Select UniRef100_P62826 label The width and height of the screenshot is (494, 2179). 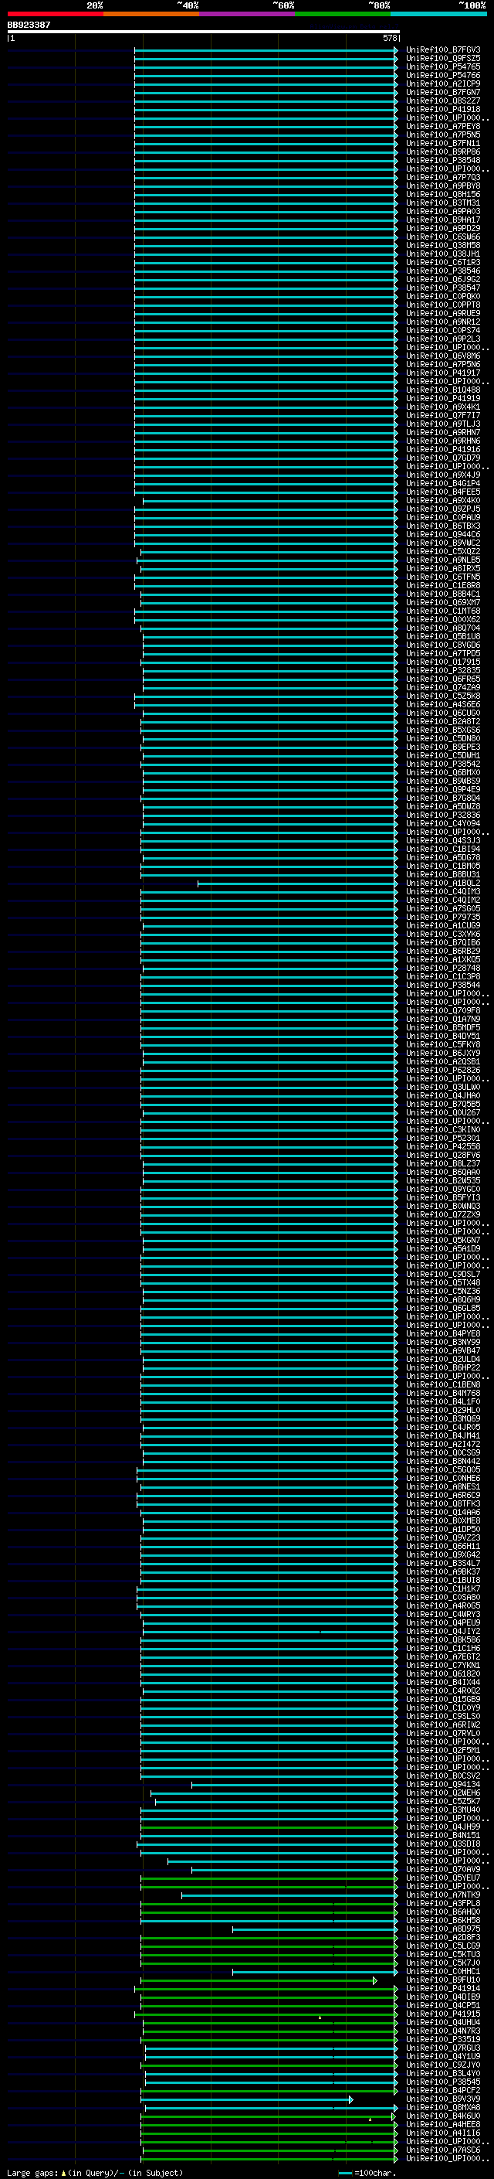443,1070
